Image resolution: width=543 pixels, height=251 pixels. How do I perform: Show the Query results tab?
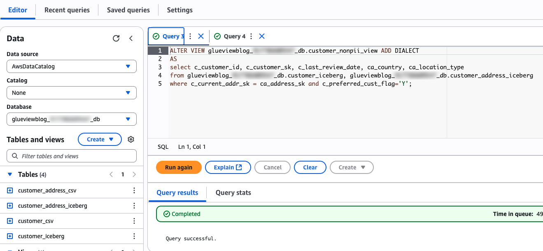point(177,192)
